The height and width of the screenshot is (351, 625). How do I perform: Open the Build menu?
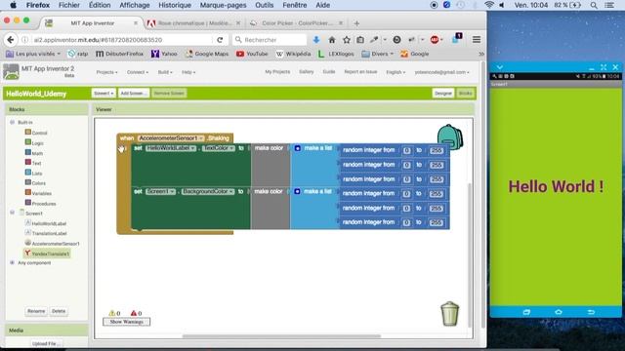(x=165, y=72)
